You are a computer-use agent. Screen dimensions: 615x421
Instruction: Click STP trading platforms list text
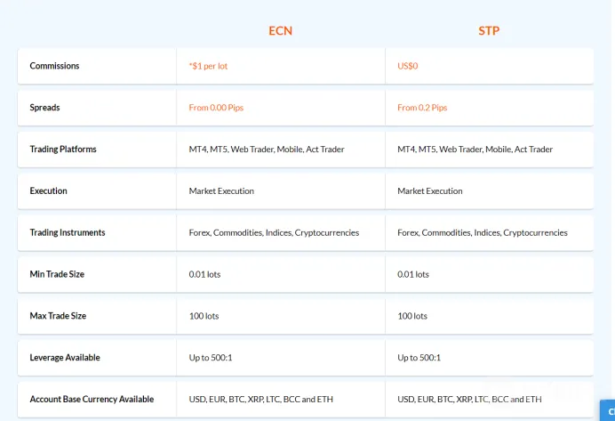(x=475, y=150)
